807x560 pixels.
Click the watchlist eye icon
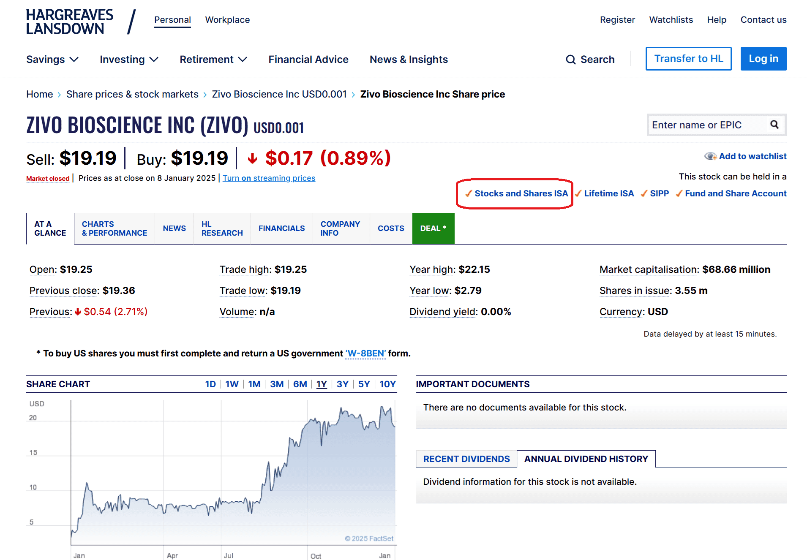point(710,156)
